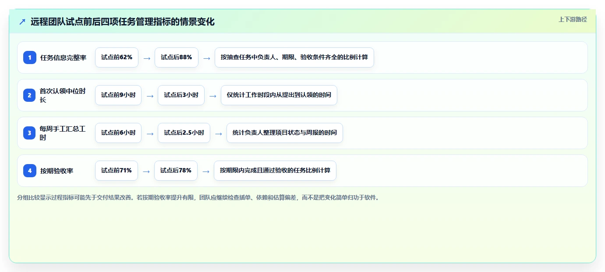Click the 试点前62% chip
This screenshot has width=605, height=272.
click(117, 57)
